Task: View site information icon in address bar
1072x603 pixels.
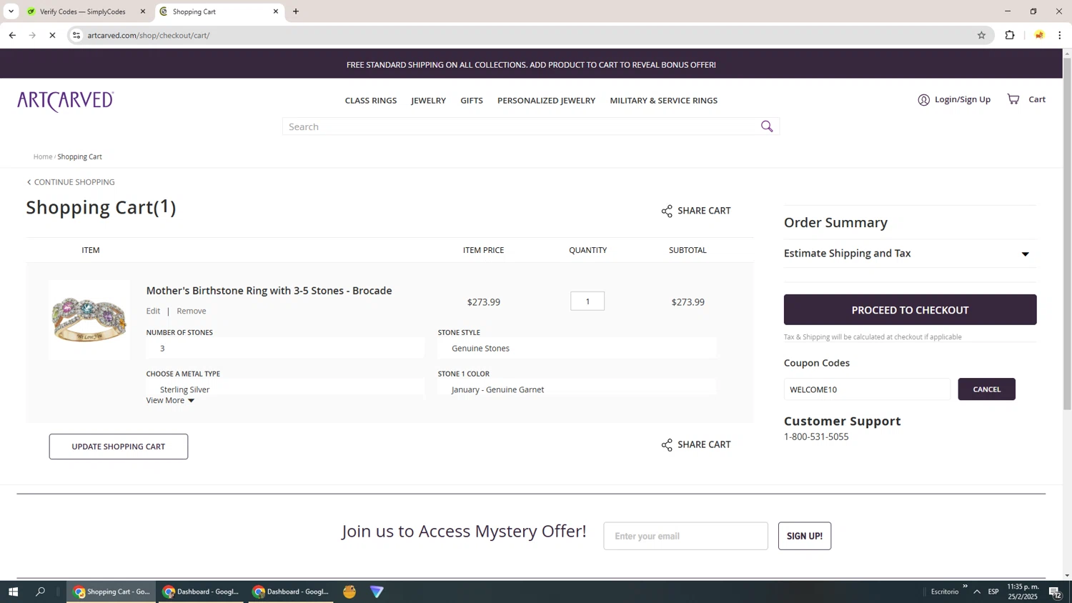Action: (x=76, y=35)
